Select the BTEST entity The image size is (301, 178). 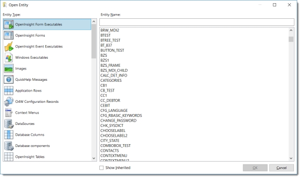click(105, 35)
